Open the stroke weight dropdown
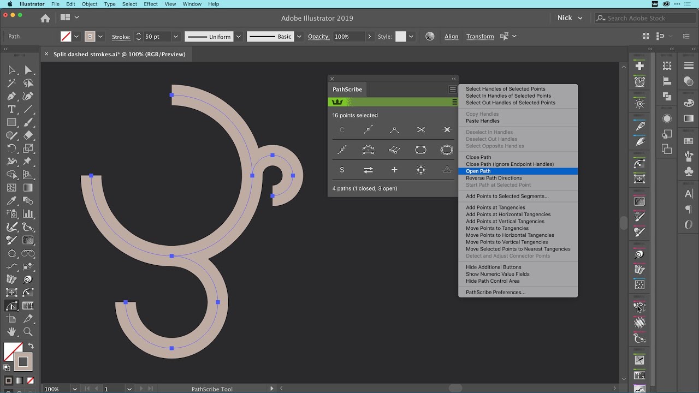Screen dimensions: 699x393 pos(175,37)
